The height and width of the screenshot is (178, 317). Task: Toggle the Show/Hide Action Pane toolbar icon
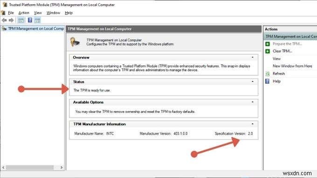37,20
